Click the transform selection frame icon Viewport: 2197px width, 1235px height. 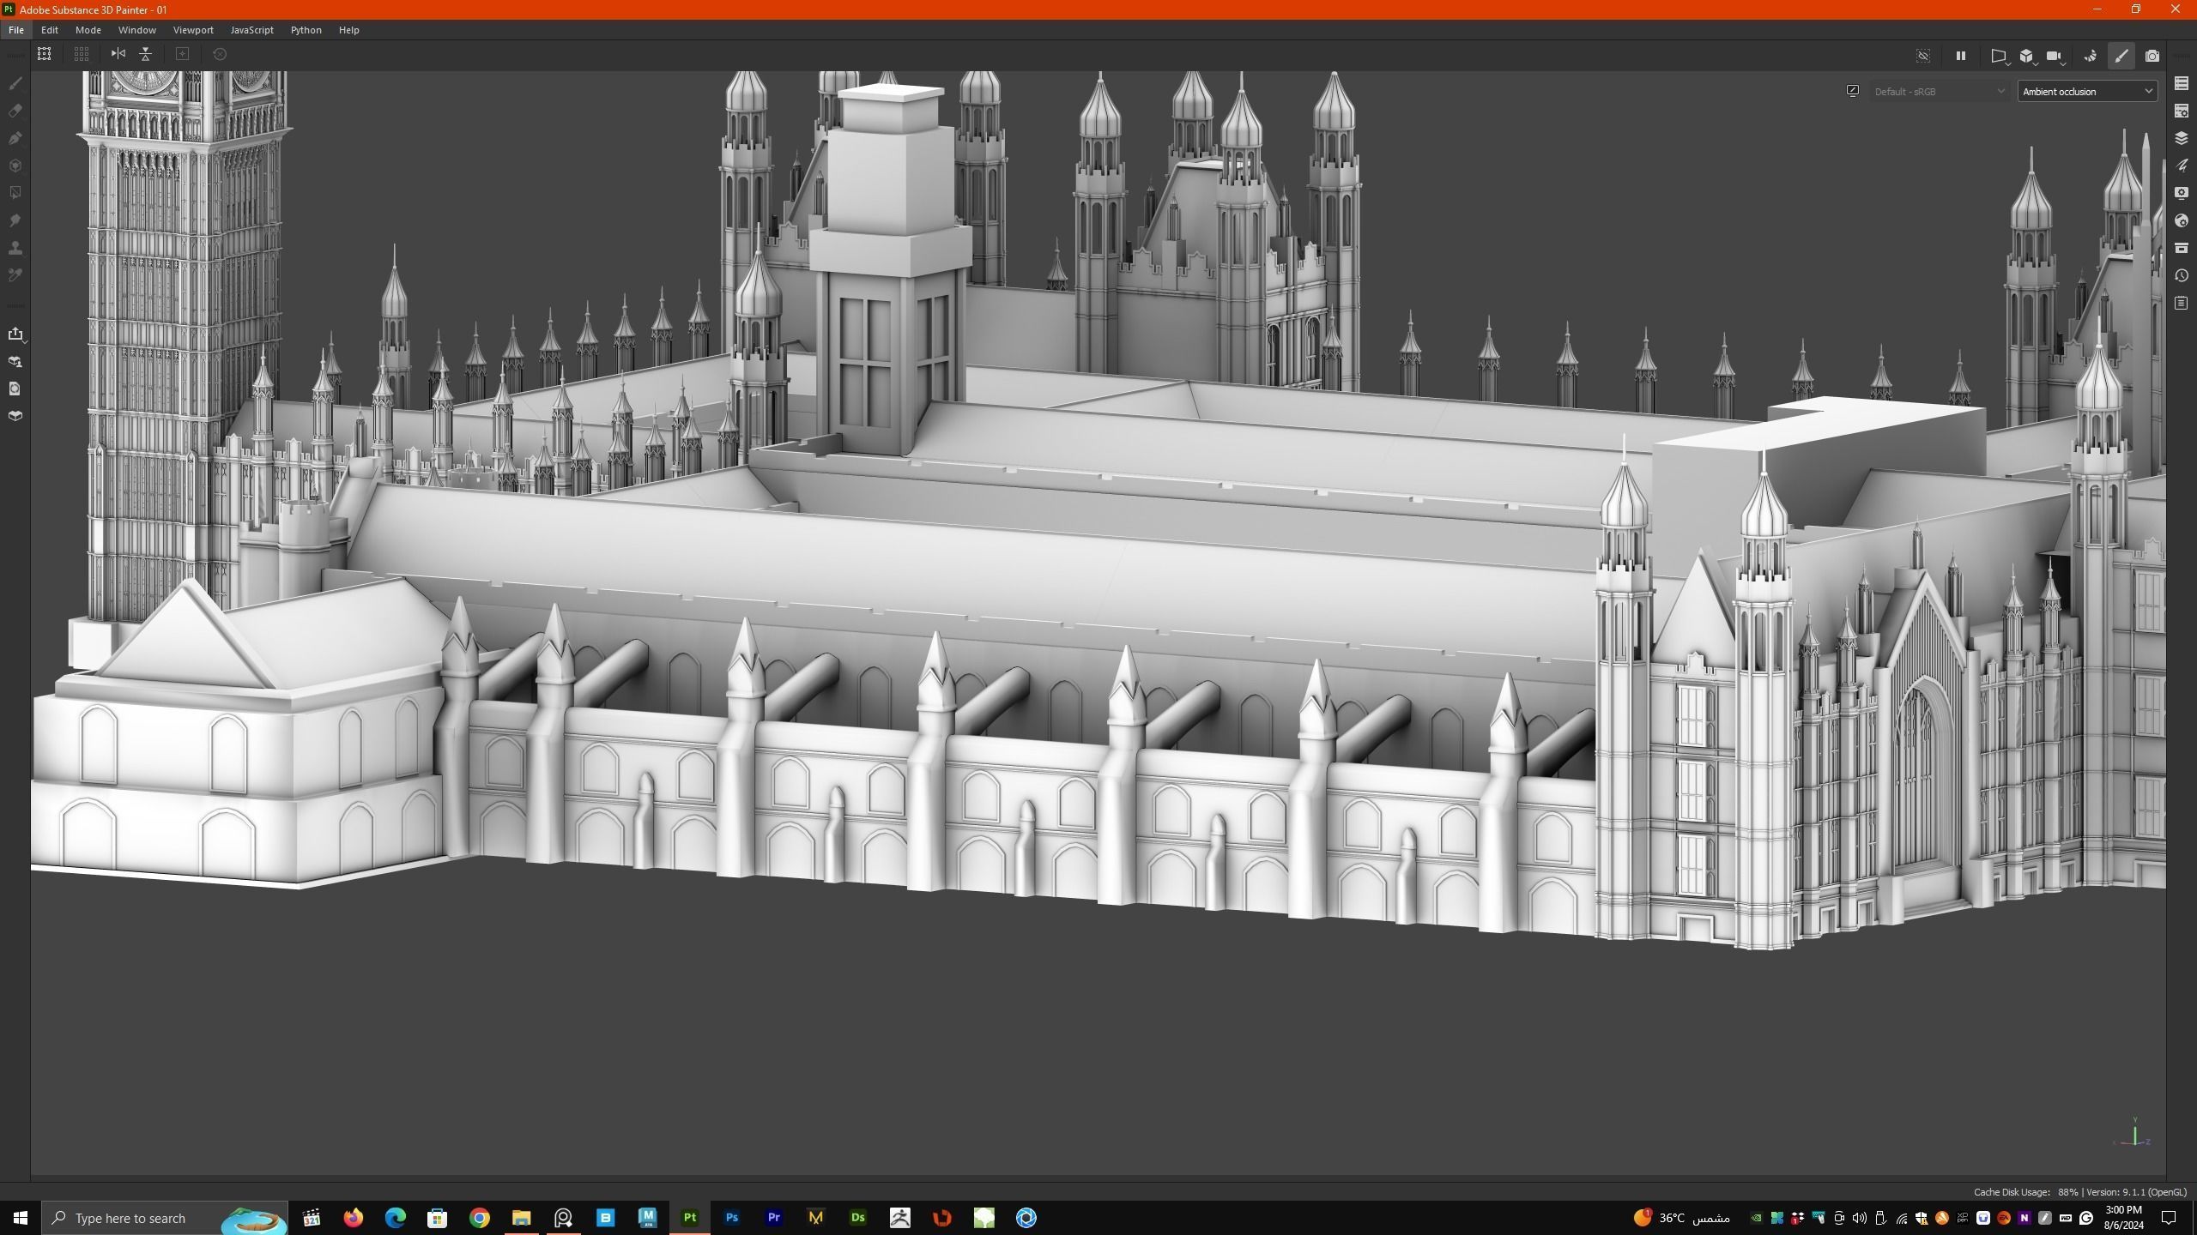coord(45,54)
